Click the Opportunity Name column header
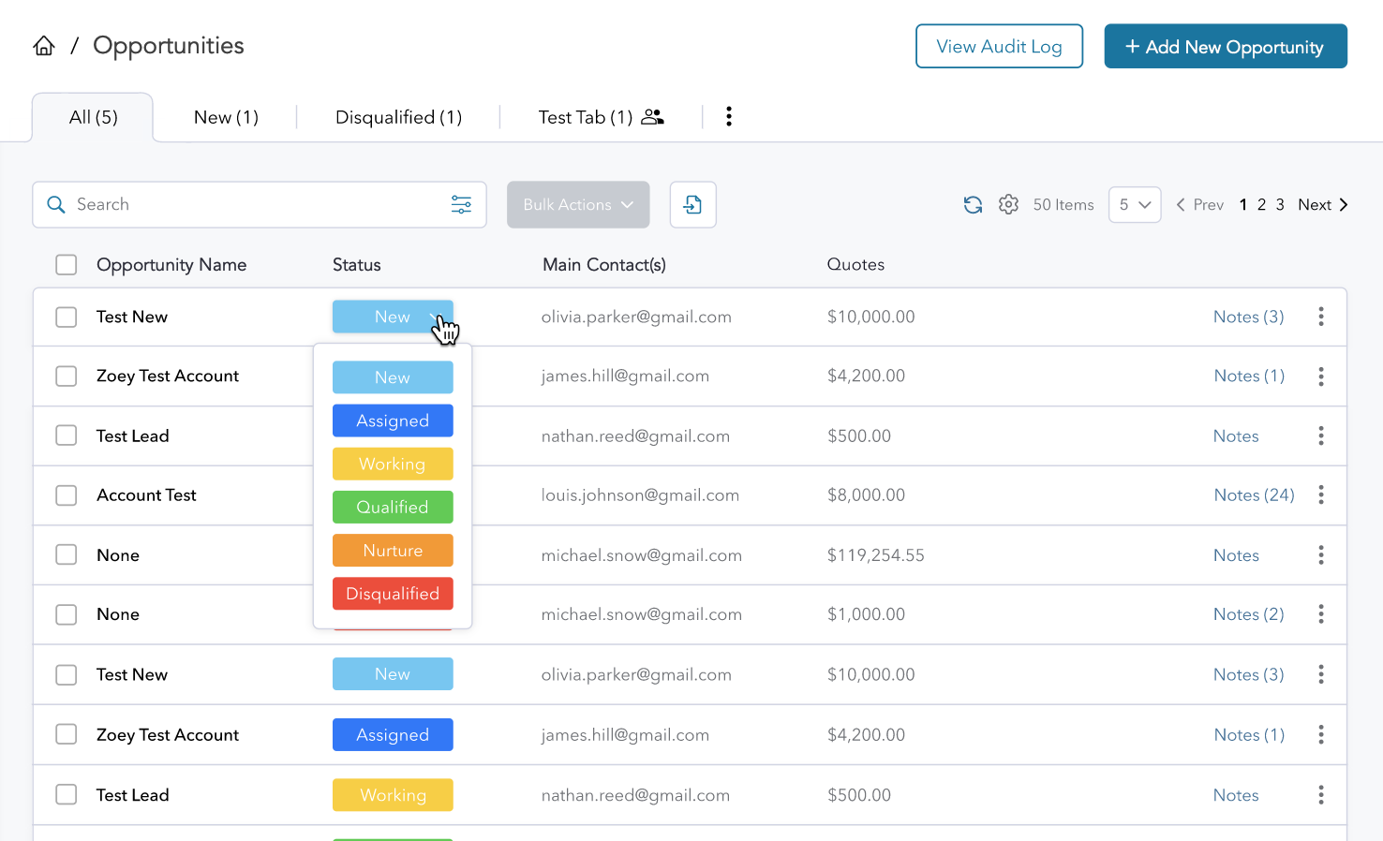The image size is (1383, 841). pos(171,265)
